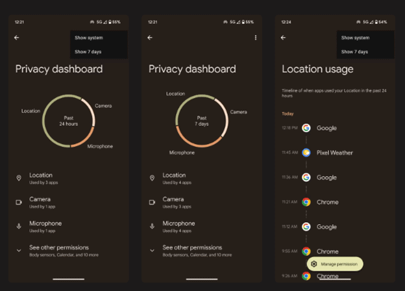Tap See other permissions text in middle screen
The height and width of the screenshot is (291, 405).
(x=192, y=247)
